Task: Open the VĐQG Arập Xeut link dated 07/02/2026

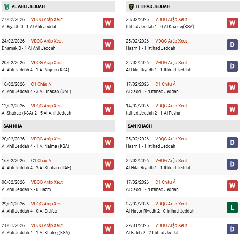Action: pyautogui.click(x=171, y=204)
